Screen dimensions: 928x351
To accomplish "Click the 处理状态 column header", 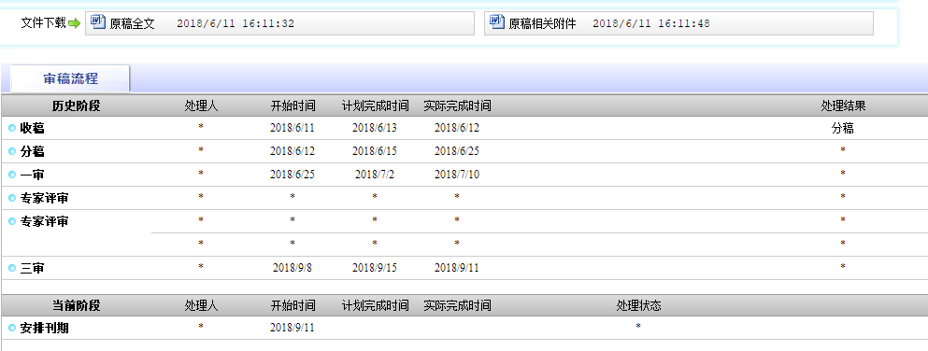I will 638,305.
